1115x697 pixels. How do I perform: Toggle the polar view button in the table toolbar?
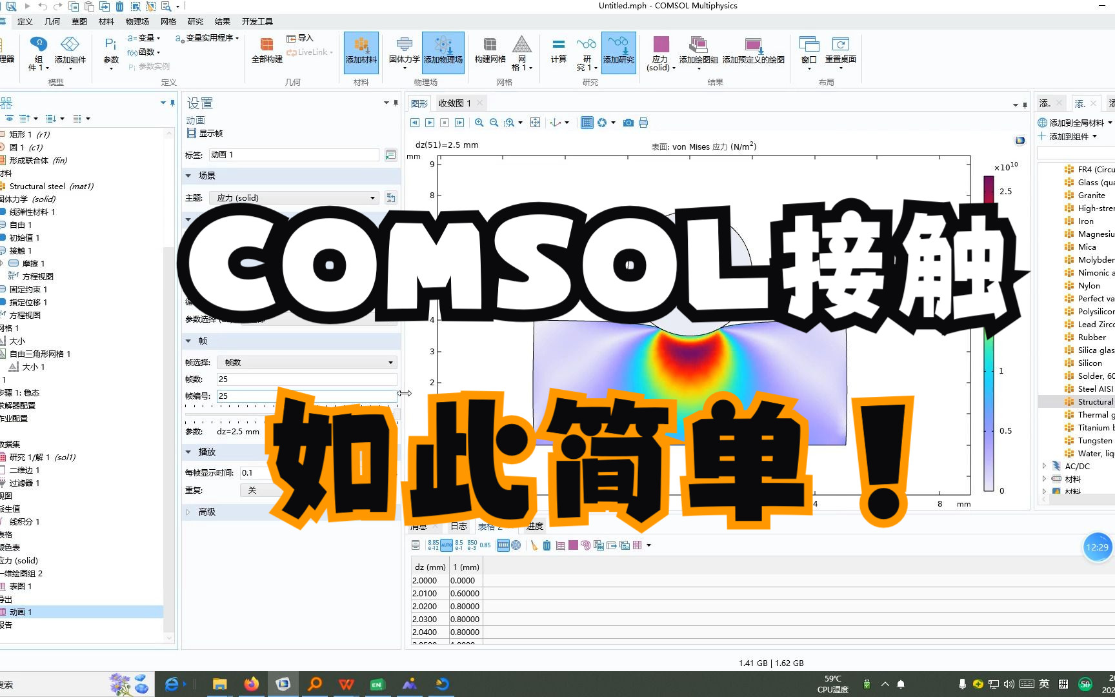(x=516, y=545)
